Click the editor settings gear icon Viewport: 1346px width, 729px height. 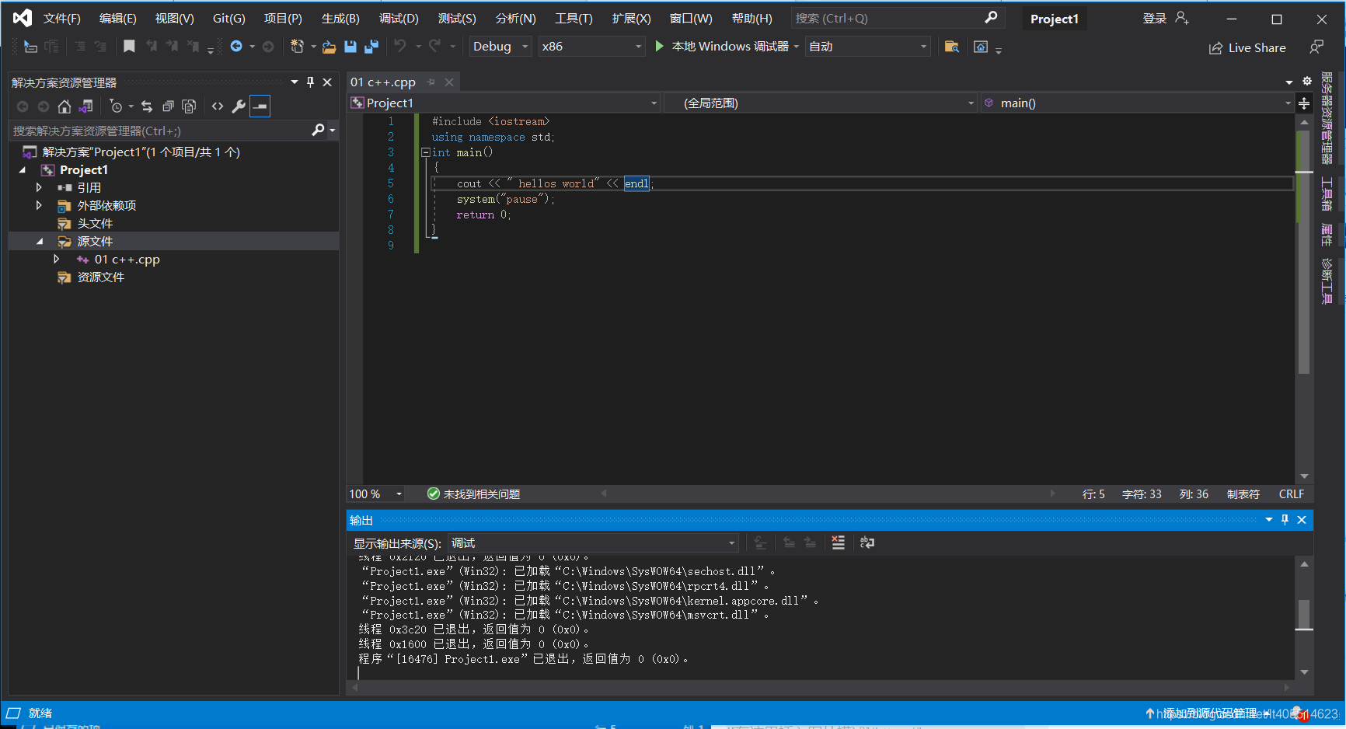1307,81
